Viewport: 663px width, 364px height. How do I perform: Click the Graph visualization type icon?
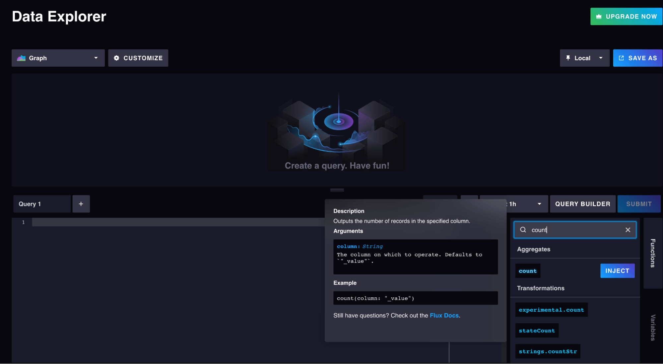pyautogui.click(x=21, y=58)
